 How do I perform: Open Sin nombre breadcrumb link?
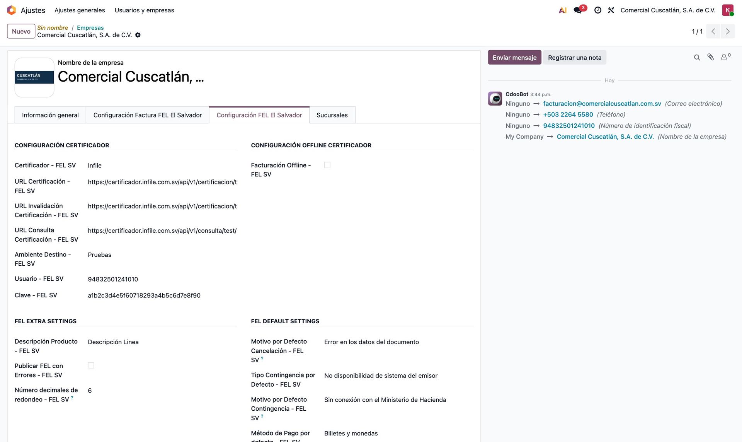point(53,28)
